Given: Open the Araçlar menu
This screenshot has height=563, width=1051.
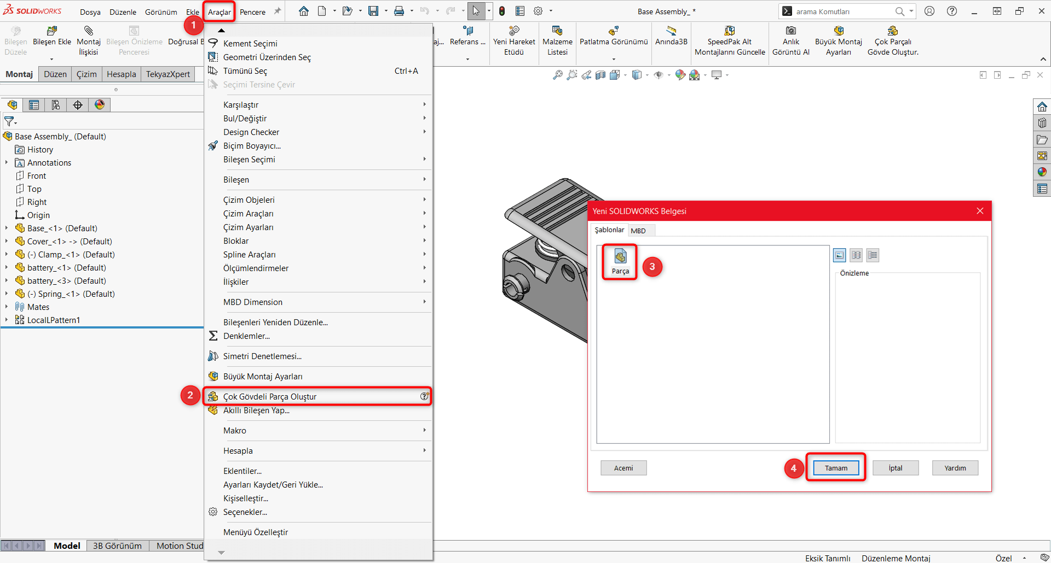Looking at the screenshot, I should pyautogui.click(x=220, y=12).
